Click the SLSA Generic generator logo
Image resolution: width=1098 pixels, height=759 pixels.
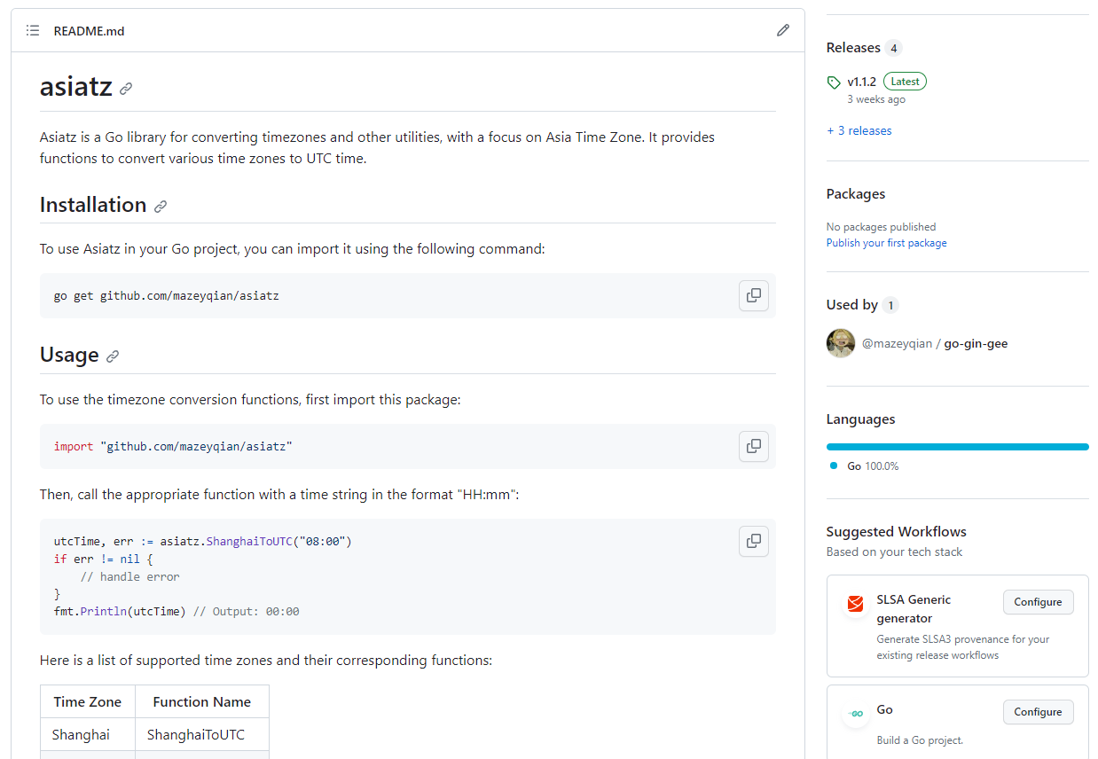(855, 604)
